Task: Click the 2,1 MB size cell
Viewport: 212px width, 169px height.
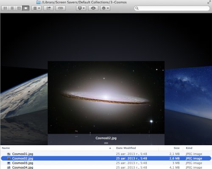Action: click(175, 154)
